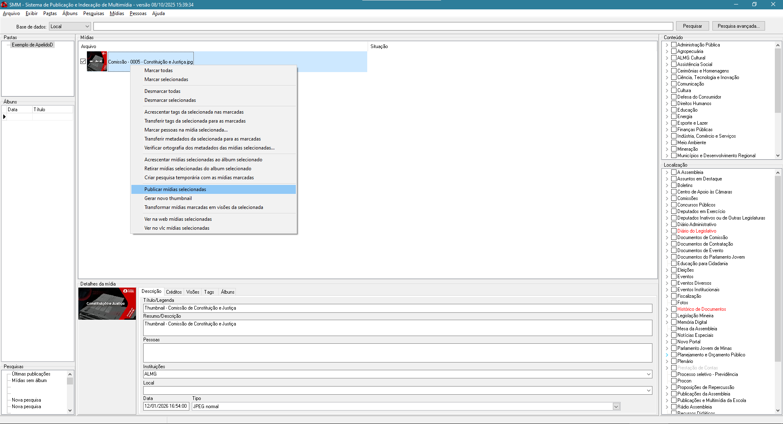This screenshot has height=424, width=783.
Task: Tick the Plenário location checkbox
Action: (x=674, y=361)
